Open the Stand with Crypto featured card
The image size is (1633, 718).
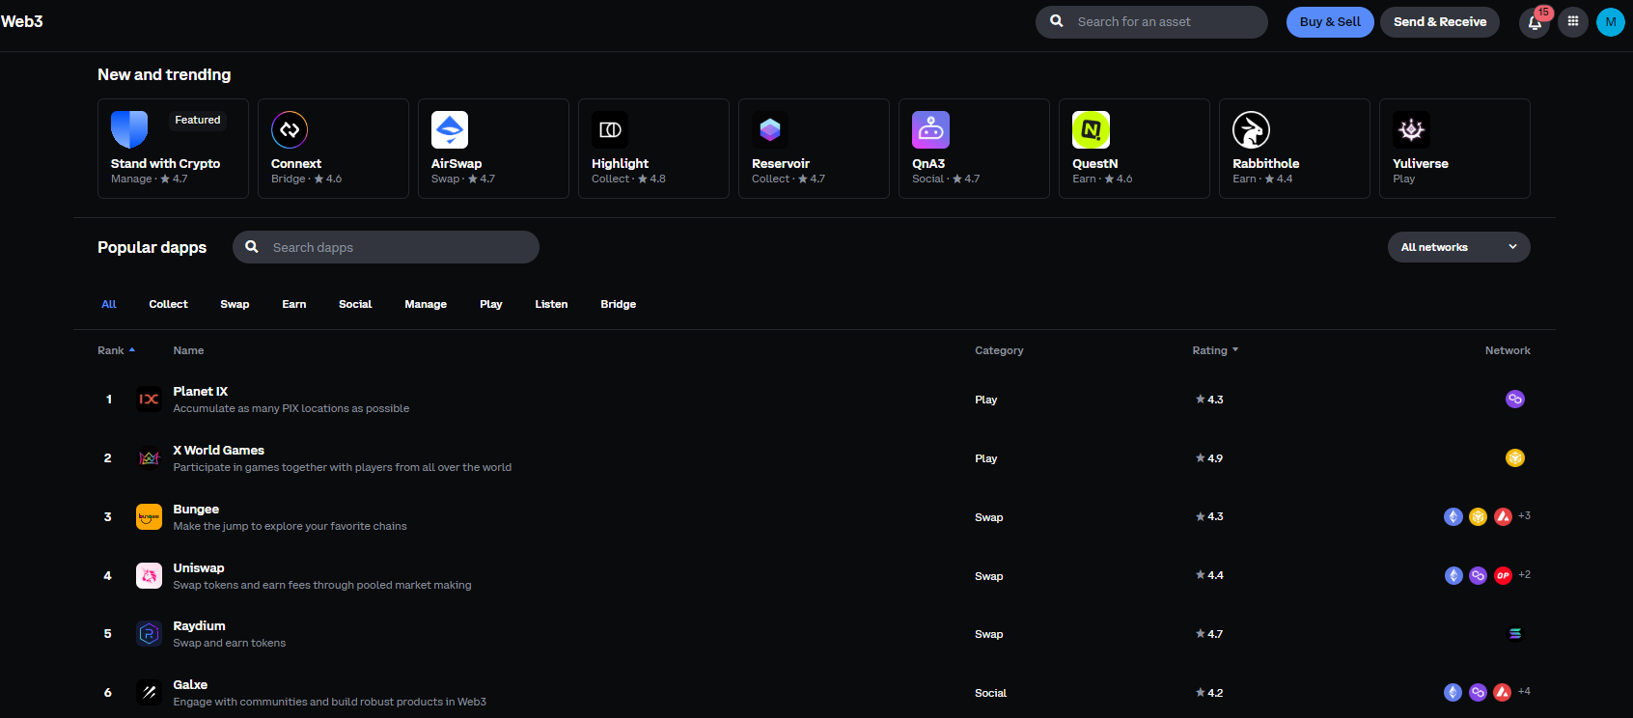(173, 149)
